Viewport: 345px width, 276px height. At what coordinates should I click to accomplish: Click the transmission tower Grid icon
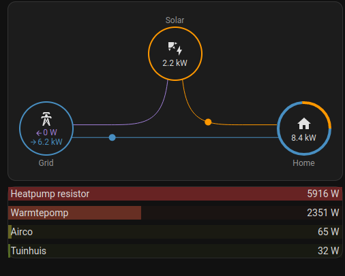coord(46,119)
